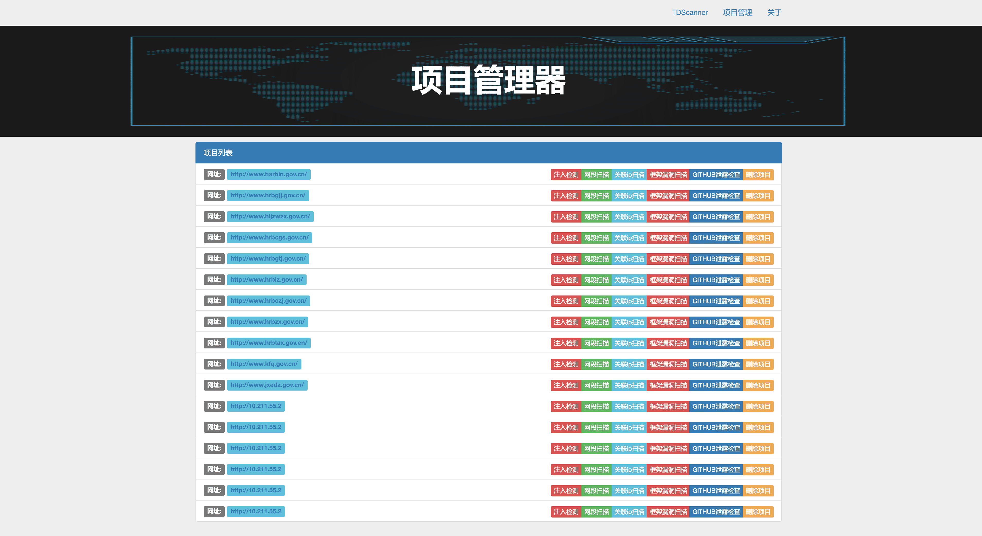The width and height of the screenshot is (982, 536).
Task: Open the http://www.hrbczj.gov.cn/ link
Action: [268, 301]
